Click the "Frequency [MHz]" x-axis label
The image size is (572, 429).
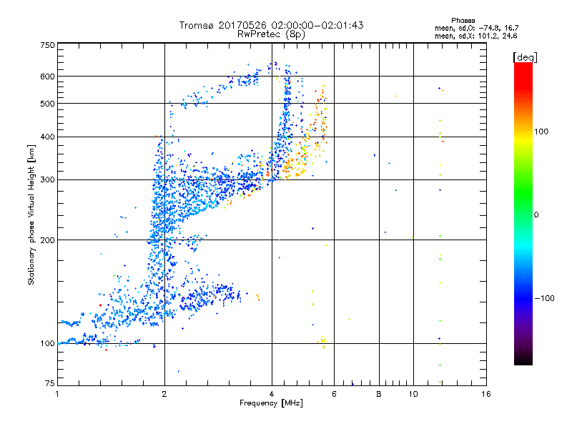click(271, 403)
